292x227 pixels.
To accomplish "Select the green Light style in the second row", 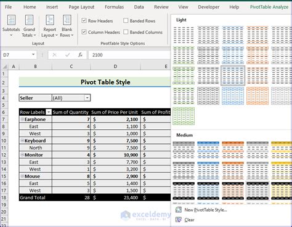I will pyautogui.click(x=184, y=55).
